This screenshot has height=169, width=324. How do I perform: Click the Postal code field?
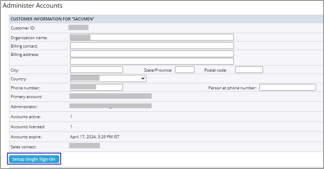[x=249, y=70]
